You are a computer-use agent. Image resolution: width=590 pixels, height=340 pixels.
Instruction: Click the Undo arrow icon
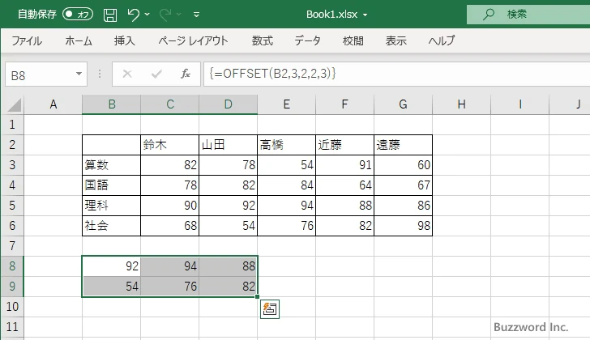click(133, 15)
